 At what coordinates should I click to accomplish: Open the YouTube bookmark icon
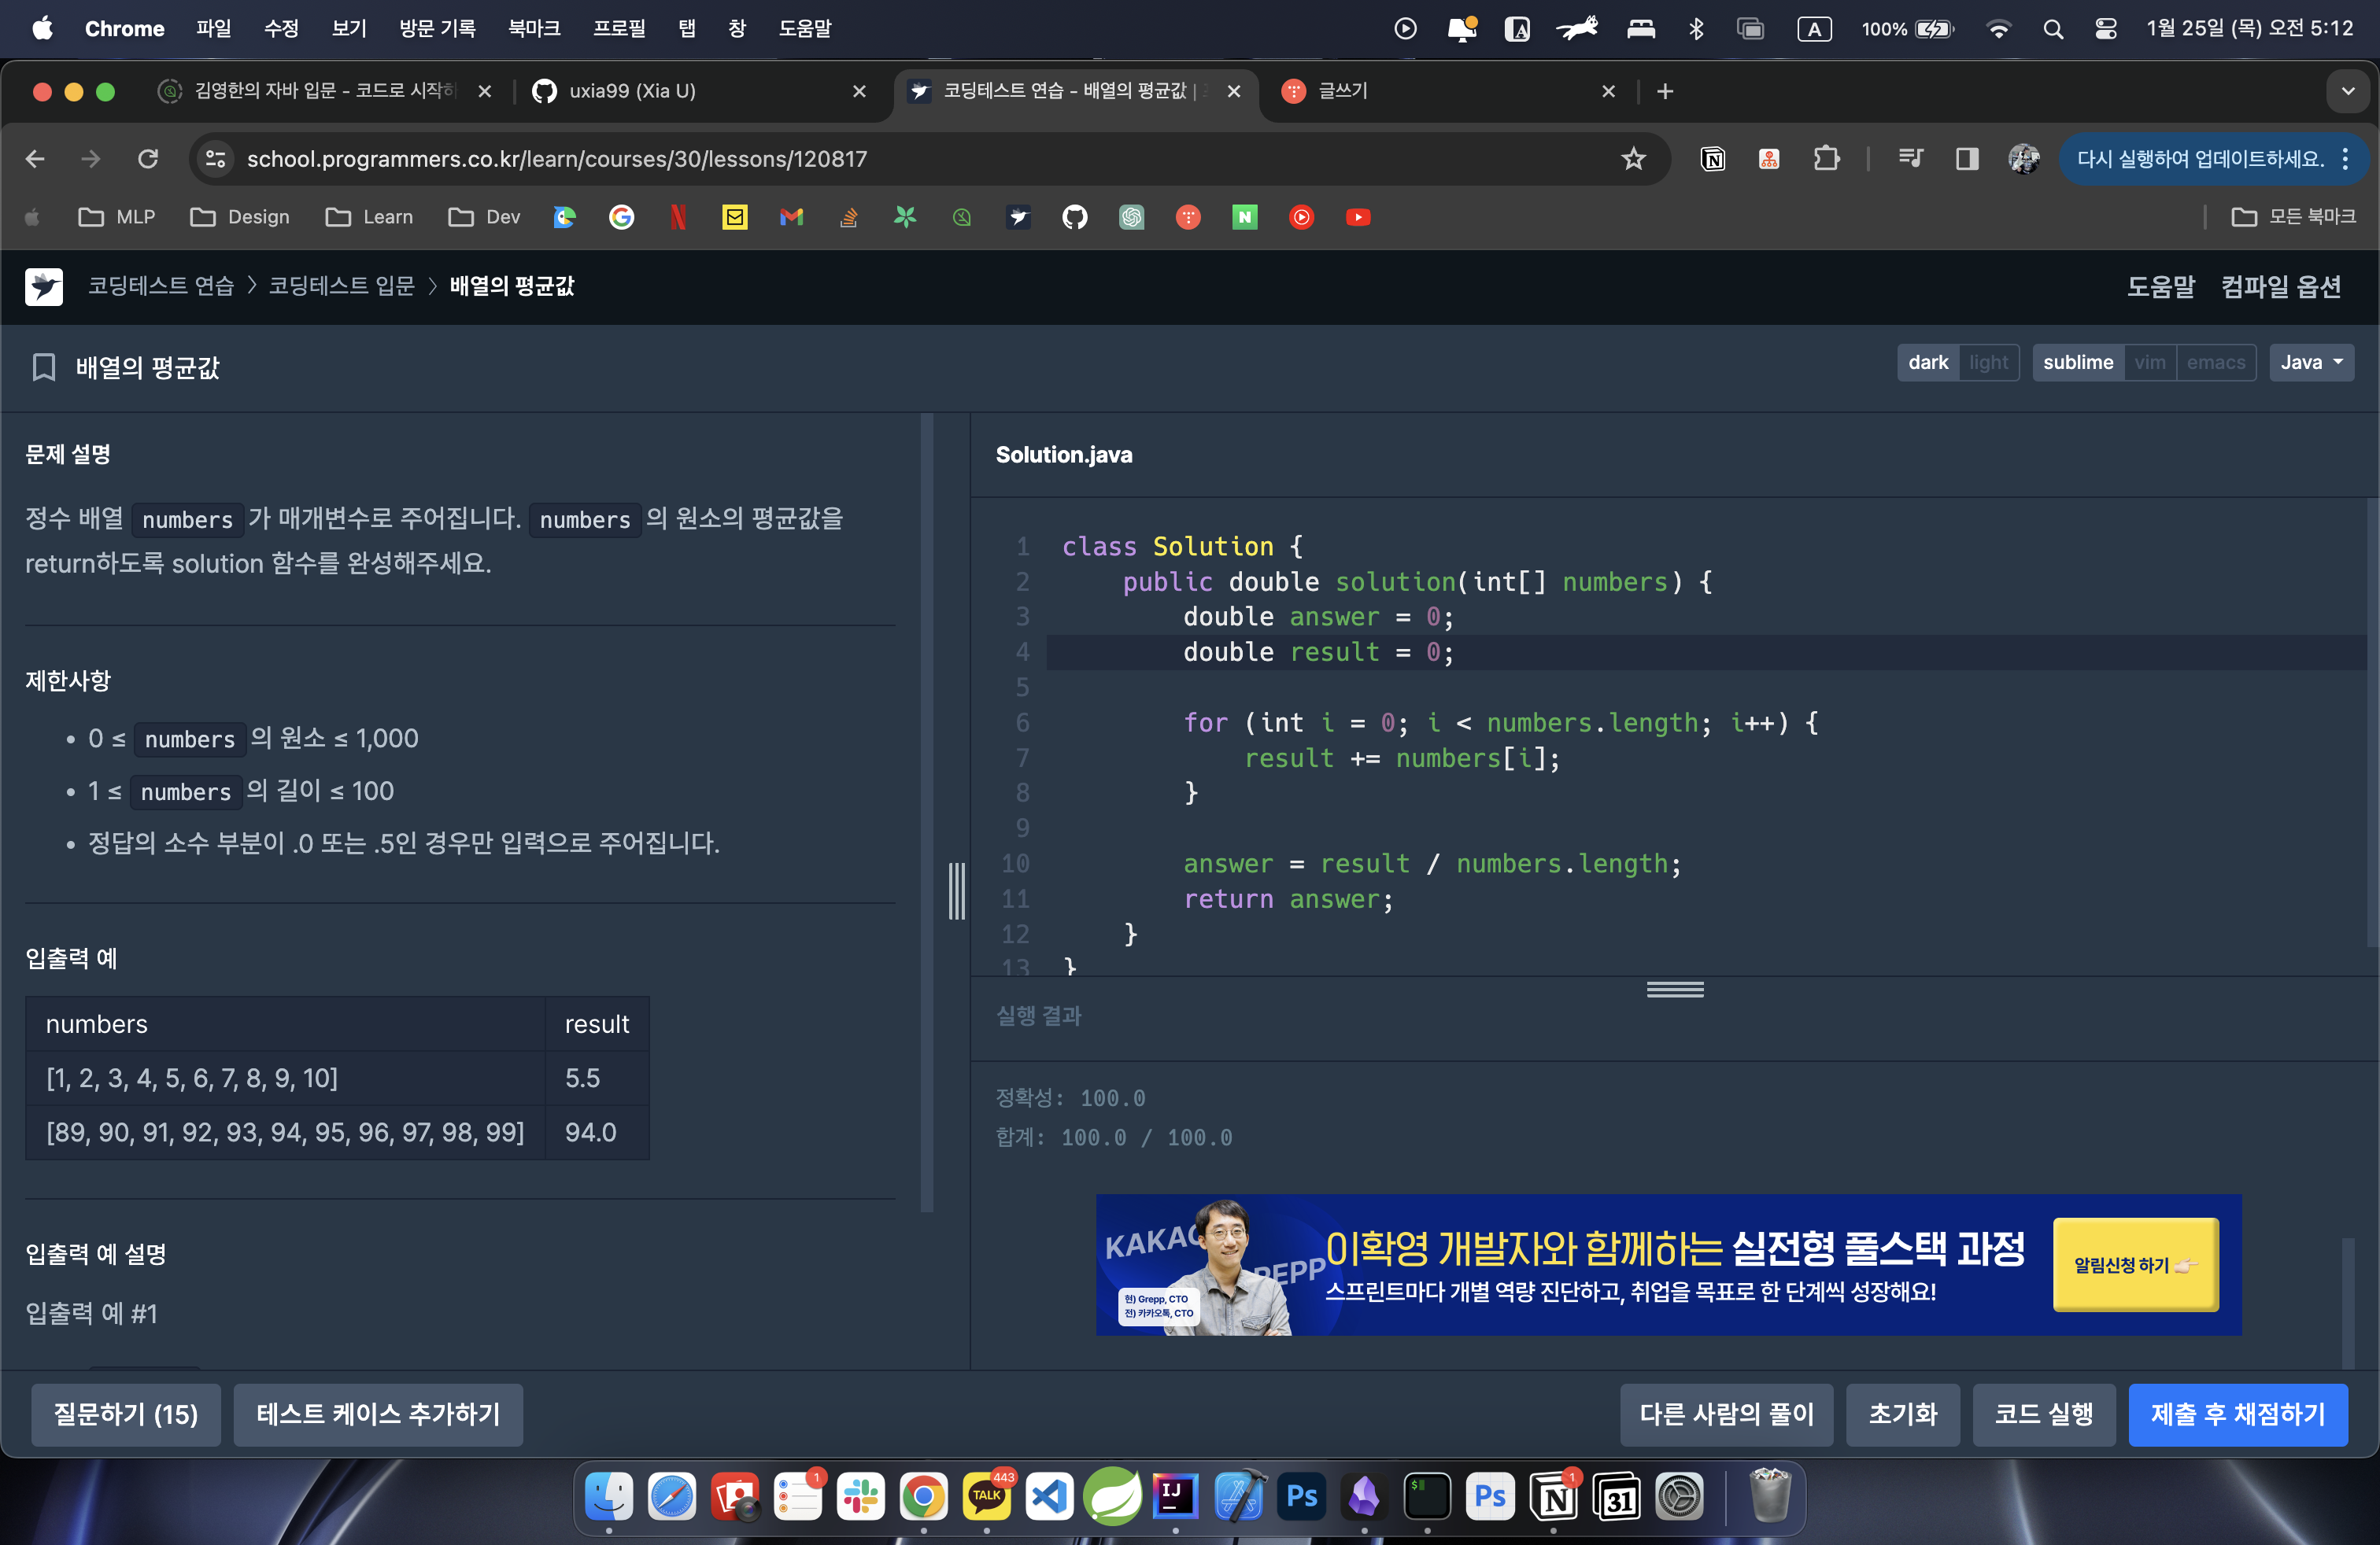[1357, 217]
